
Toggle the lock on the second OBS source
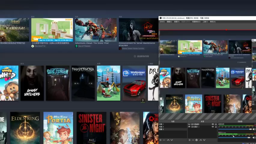[216, 127]
